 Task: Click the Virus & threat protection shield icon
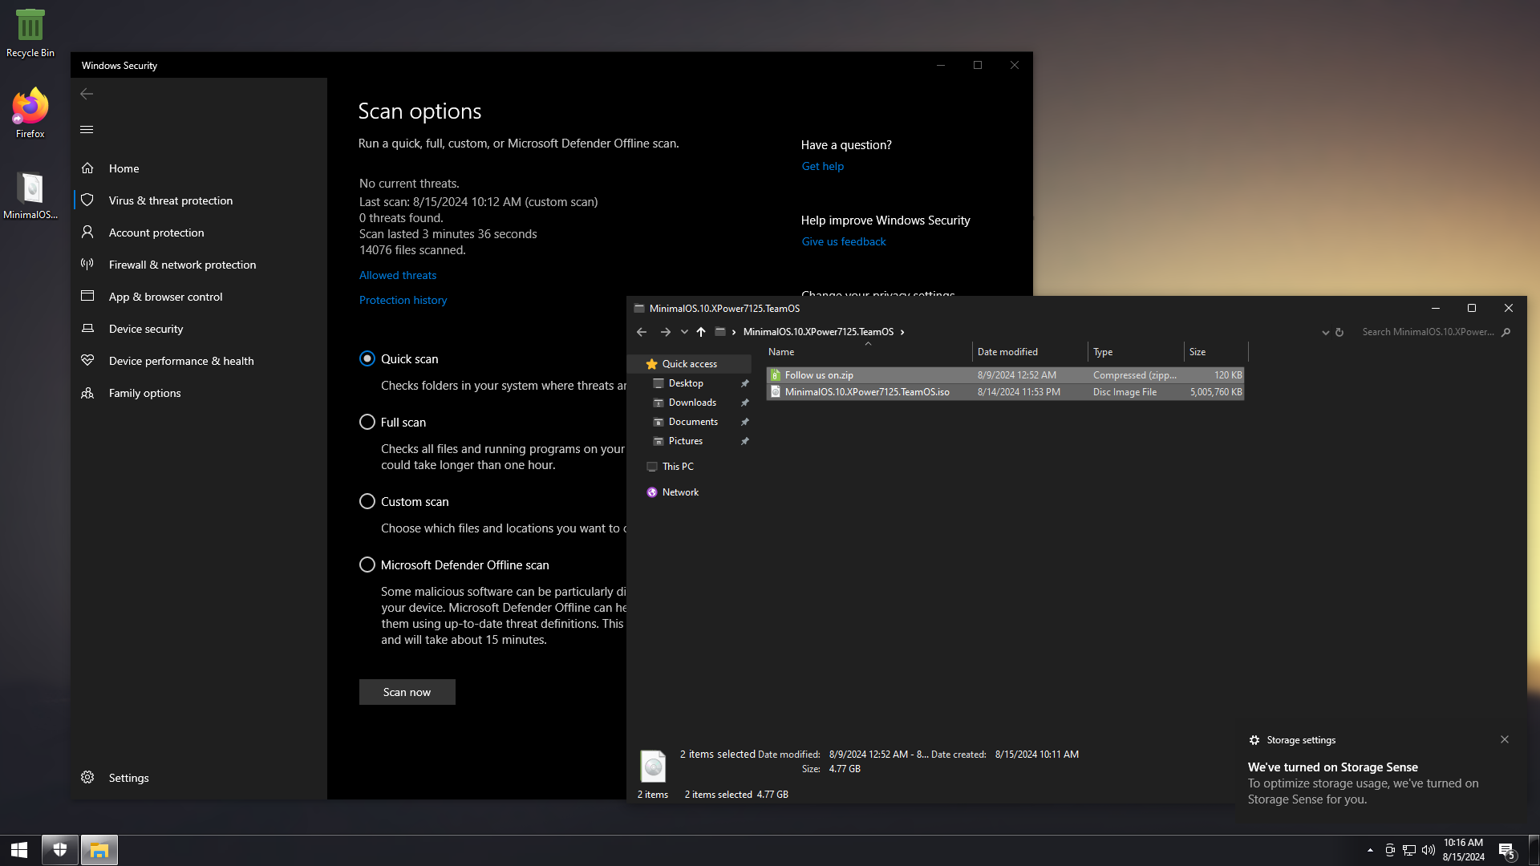(87, 200)
